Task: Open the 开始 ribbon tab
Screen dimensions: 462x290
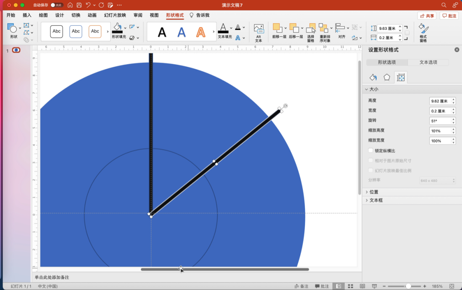Action: coord(11,15)
